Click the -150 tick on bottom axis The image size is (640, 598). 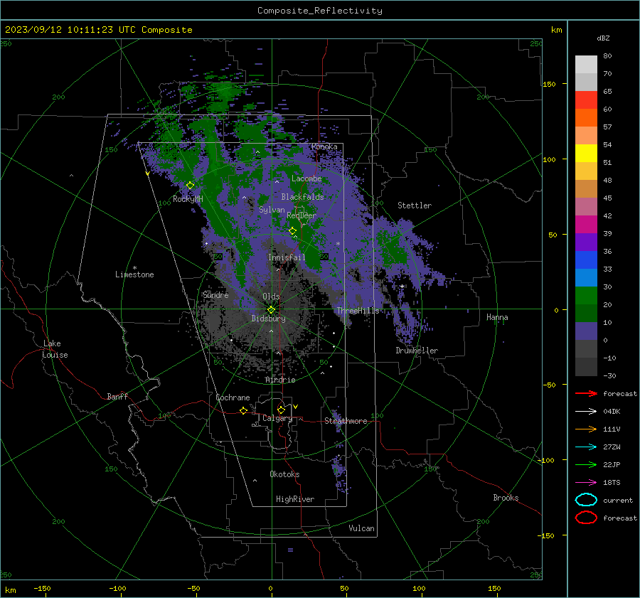tap(42, 588)
